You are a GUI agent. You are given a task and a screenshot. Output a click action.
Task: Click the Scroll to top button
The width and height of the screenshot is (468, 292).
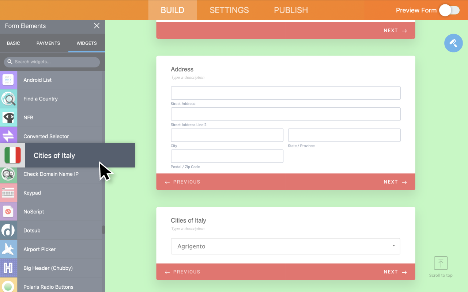point(441,266)
